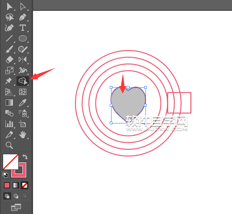Apply gradient fill mode button

coord(16,185)
